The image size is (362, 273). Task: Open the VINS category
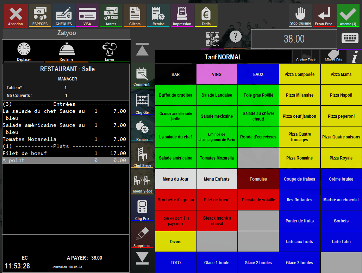point(217,74)
